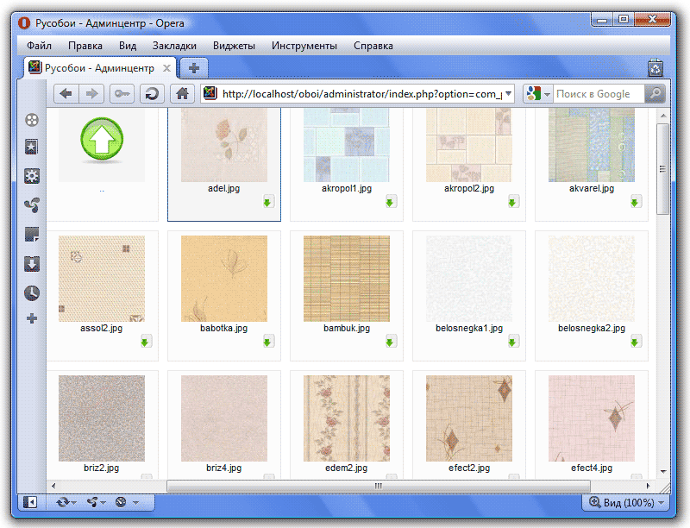Click the password wand key icon
Image resolution: width=690 pixels, height=528 pixels.
click(x=122, y=94)
